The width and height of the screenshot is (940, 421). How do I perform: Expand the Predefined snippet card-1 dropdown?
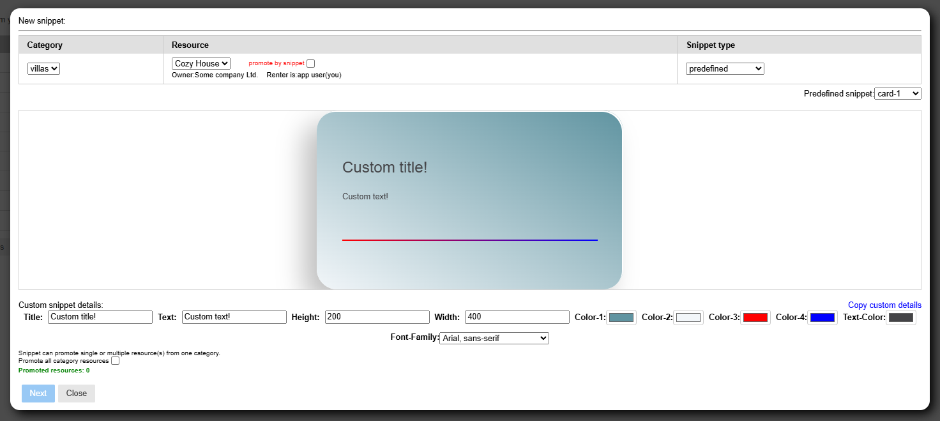click(897, 94)
